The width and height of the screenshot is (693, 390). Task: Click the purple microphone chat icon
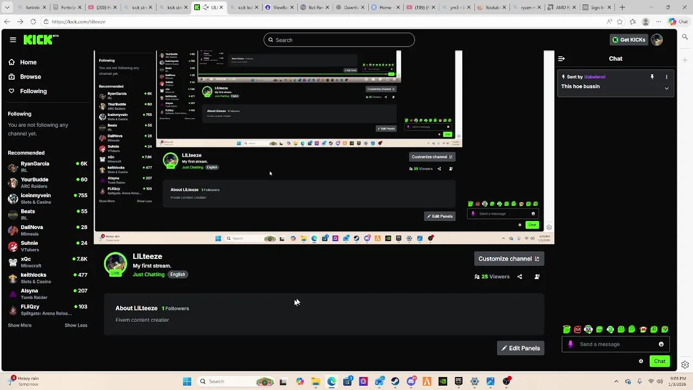point(570,344)
